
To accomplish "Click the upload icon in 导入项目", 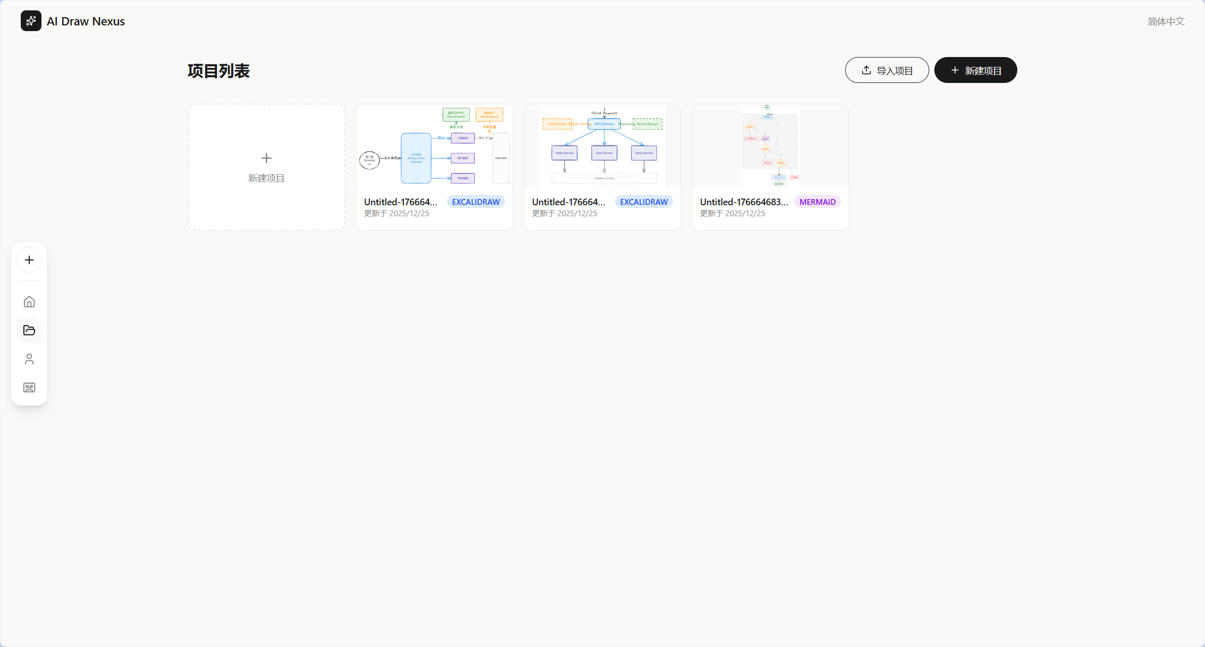I will [866, 70].
